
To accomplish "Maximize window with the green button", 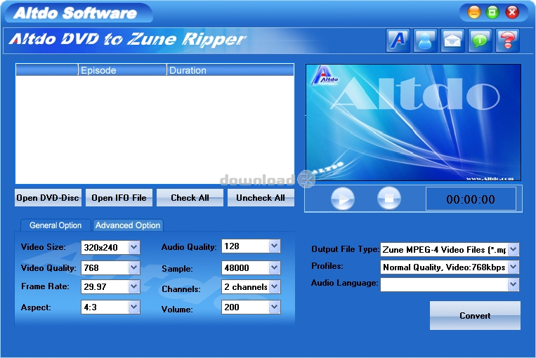I will pyautogui.click(x=492, y=13).
